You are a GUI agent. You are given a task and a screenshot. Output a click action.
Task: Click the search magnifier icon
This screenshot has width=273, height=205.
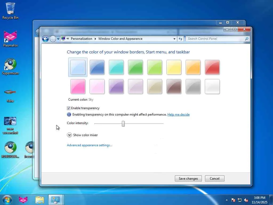point(247,39)
